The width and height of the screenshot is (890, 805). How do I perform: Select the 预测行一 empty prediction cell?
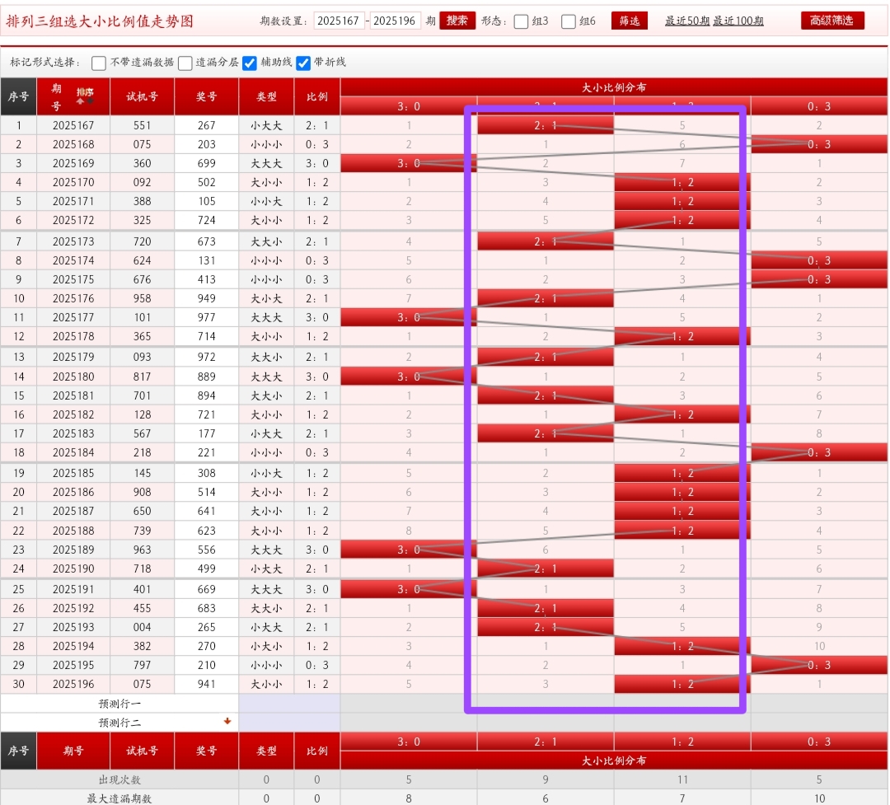click(289, 704)
